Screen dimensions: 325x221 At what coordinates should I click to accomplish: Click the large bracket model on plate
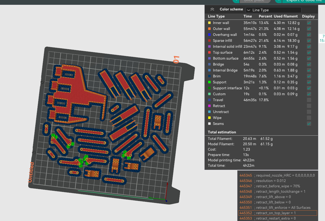(77, 93)
